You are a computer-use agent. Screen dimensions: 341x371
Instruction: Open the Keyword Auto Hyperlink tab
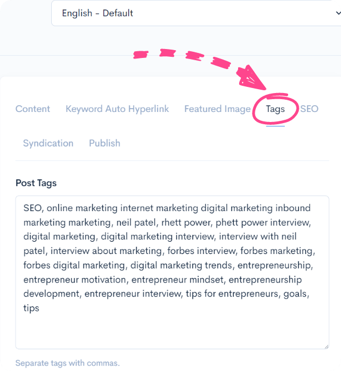[117, 109]
